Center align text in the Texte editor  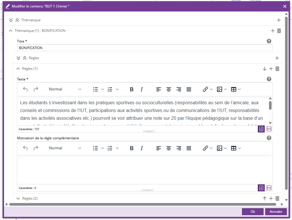[169, 89]
